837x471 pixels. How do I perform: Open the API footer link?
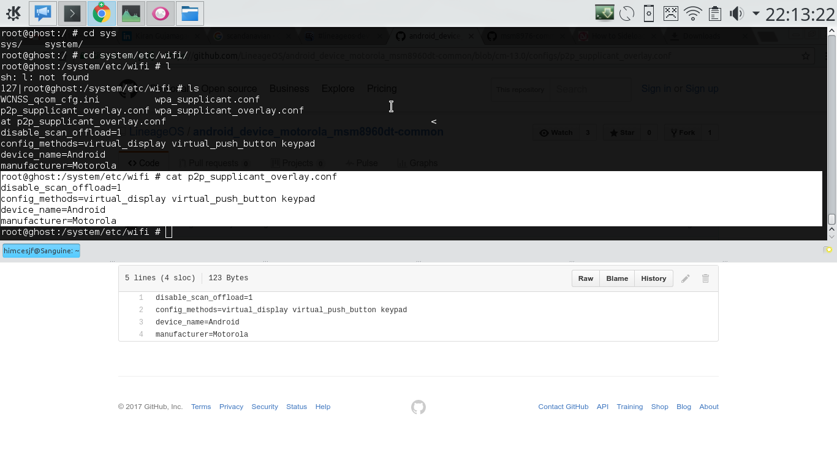coord(602,407)
